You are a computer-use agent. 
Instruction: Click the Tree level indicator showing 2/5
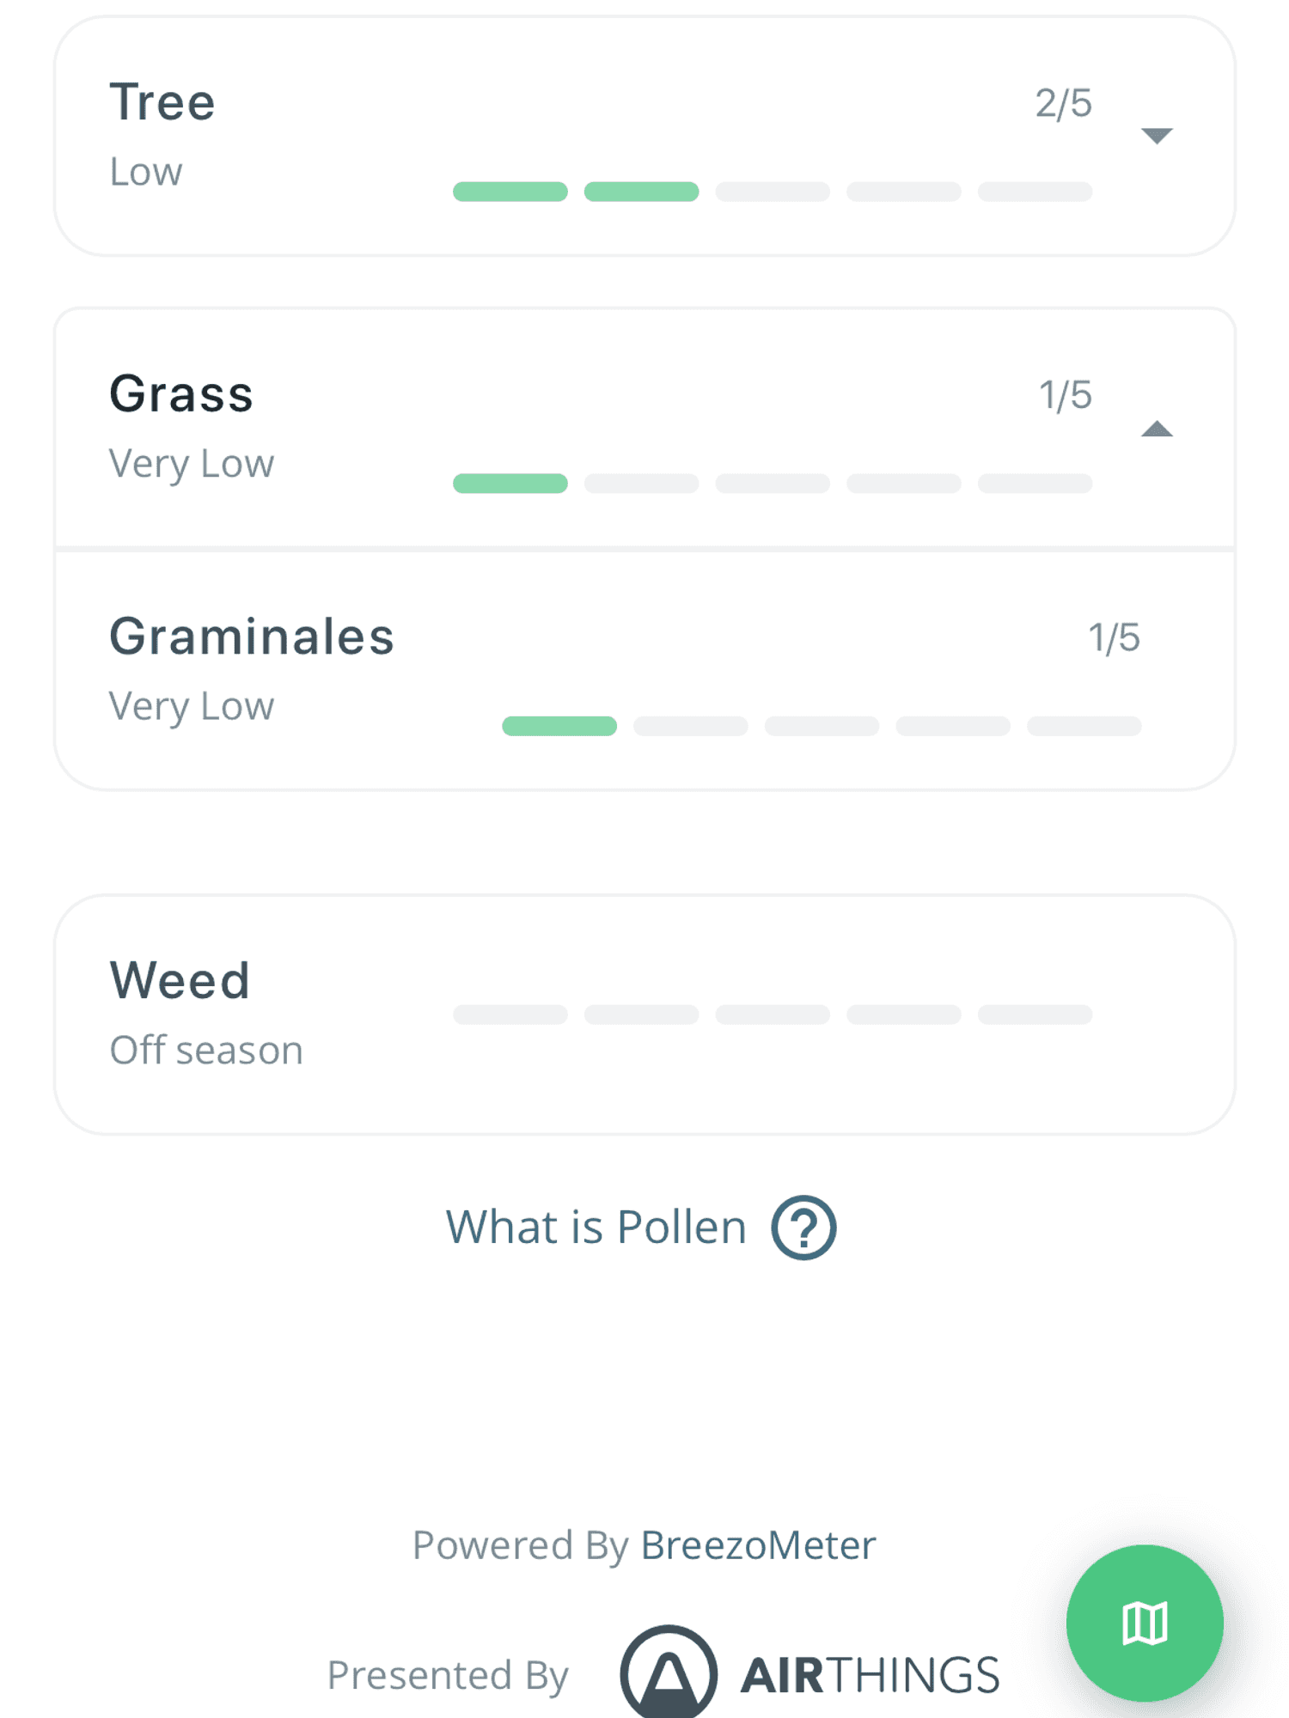click(x=1064, y=101)
